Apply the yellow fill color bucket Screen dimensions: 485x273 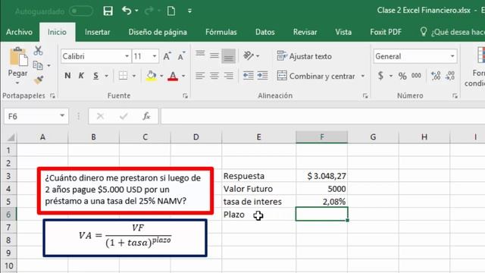pyautogui.click(x=152, y=76)
